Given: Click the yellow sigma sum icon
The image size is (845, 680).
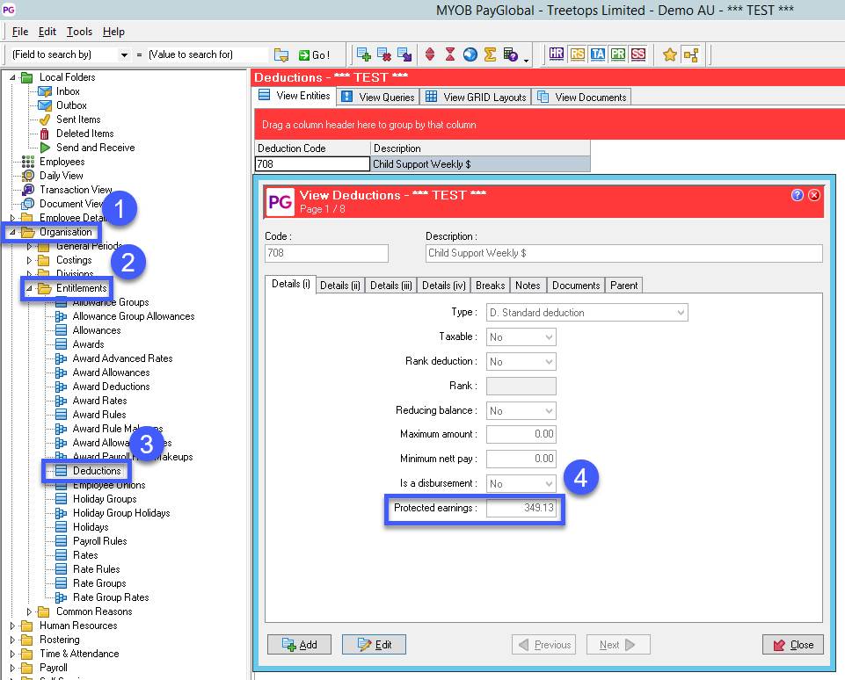Looking at the screenshot, I should [490, 54].
